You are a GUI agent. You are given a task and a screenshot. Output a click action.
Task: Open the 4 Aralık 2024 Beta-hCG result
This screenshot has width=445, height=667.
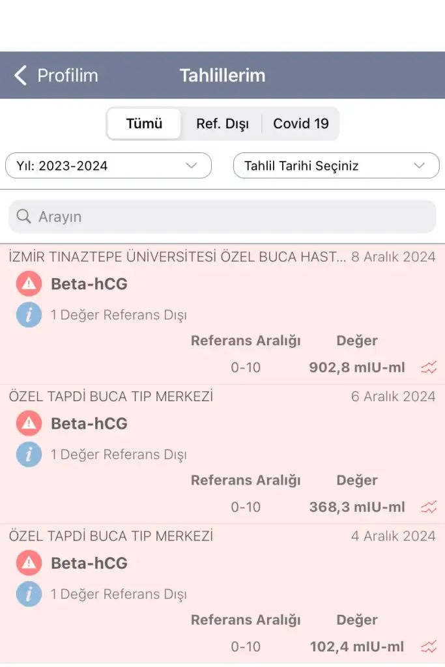tap(89, 563)
